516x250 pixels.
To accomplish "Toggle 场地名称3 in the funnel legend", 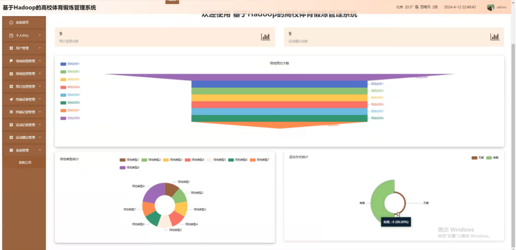I will coord(70,79).
